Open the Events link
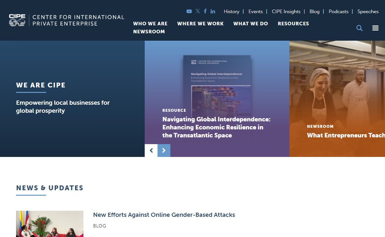This screenshot has width=385, height=237. 256,12
